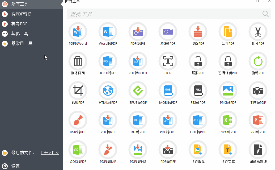275x170 pixels.
Task: Open 设置 settings at bottom left
Action: coord(15,166)
